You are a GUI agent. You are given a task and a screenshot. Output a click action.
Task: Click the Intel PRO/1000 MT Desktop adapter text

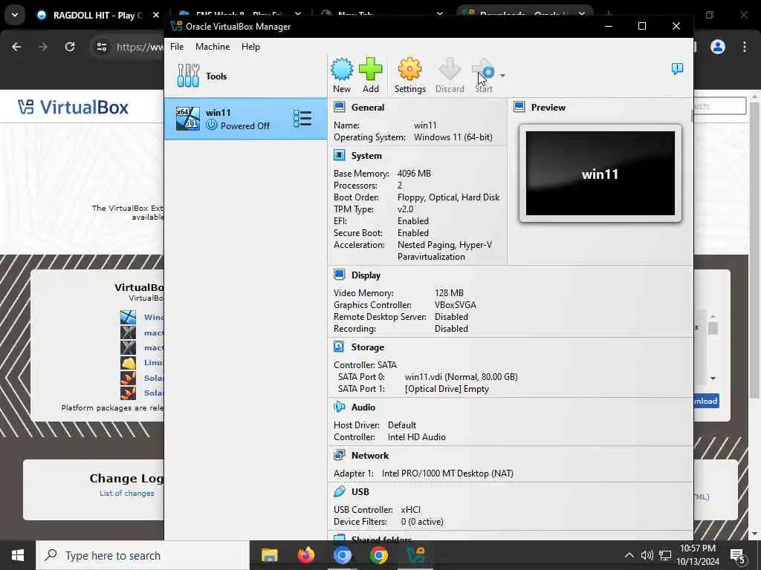click(447, 474)
